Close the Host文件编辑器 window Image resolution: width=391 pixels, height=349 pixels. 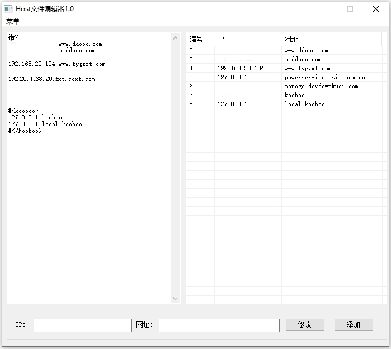(x=376, y=9)
